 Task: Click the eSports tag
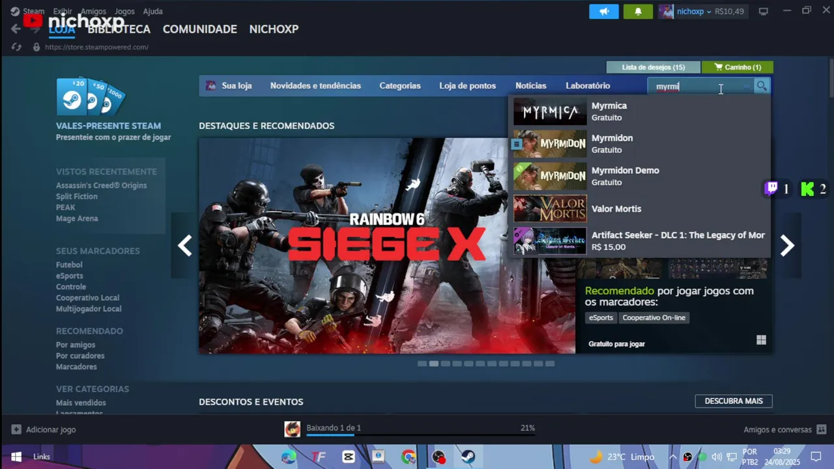(x=601, y=318)
